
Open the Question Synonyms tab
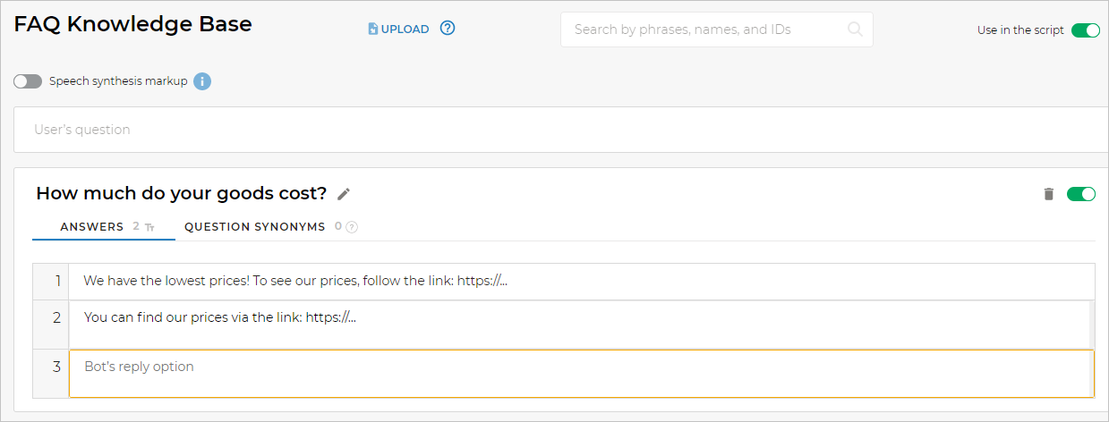tap(254, 227)
